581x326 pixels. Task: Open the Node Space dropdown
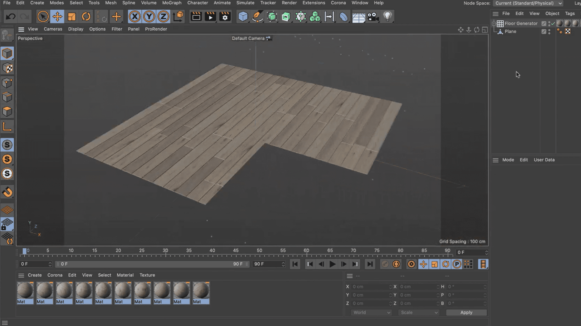pyautogui.click(x=528, y=3)
